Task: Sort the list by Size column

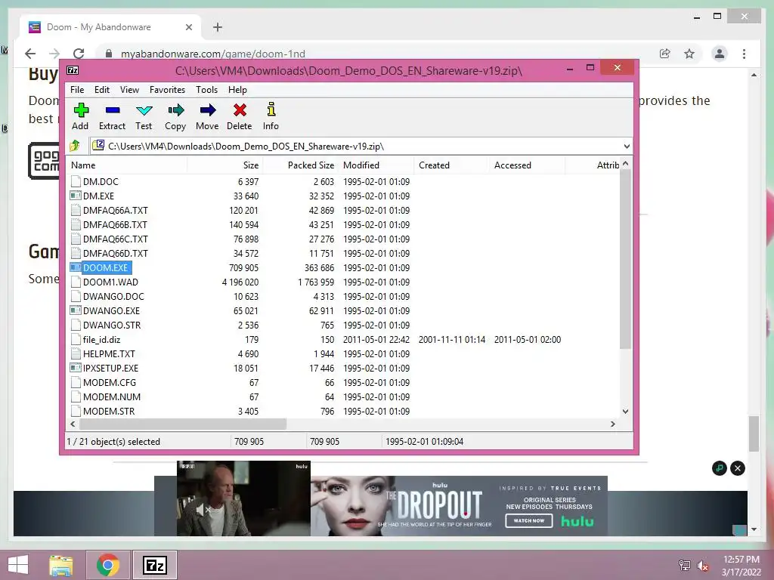Action: coord(225,165)
